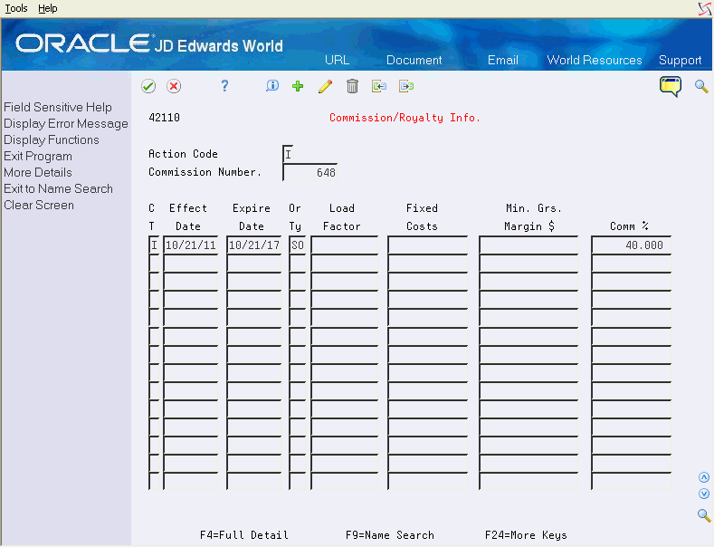714x547 pixels.
Task: Open the Document header link
Action: (414, 60)
